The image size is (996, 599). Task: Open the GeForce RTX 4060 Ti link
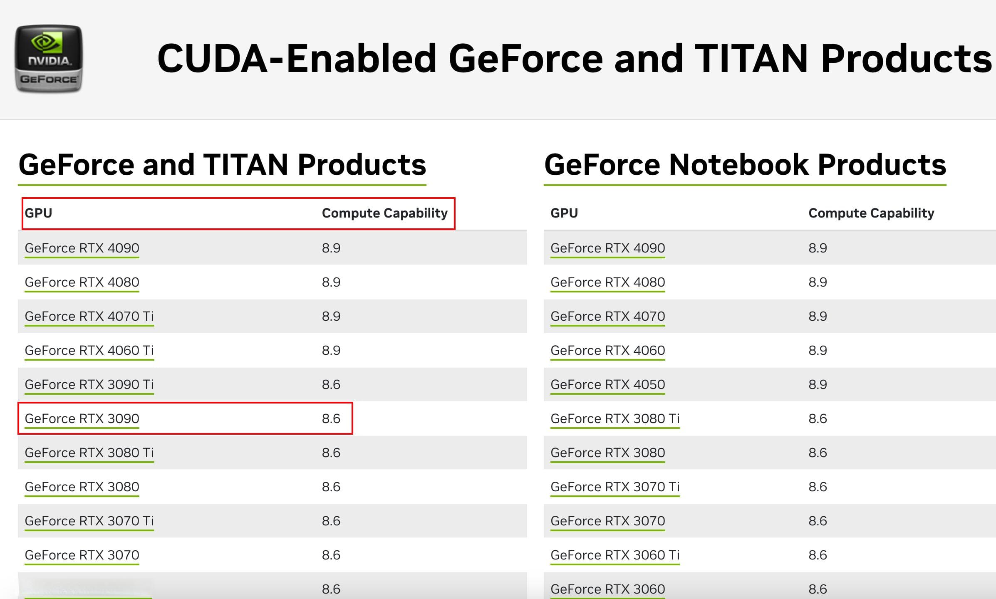point(89,350)
